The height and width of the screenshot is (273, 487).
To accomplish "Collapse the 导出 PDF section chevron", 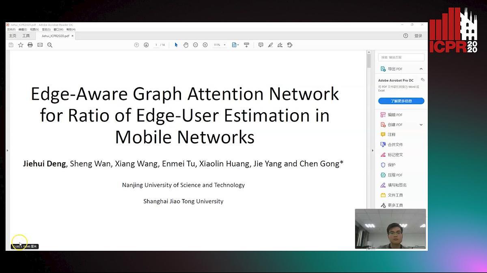I will click(421, 69).
